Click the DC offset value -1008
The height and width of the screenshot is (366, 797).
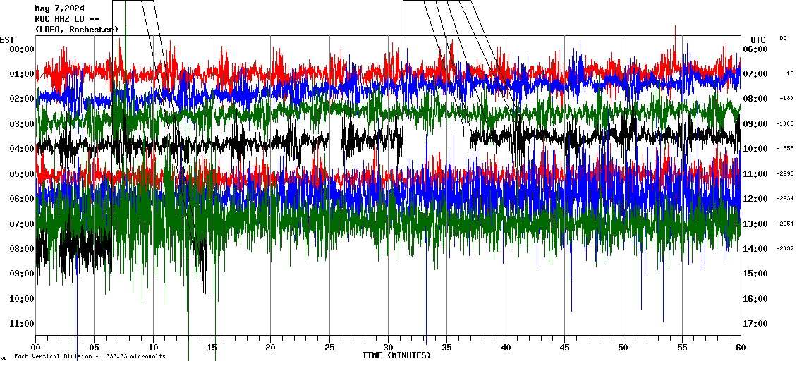click(x=785, y=123)
